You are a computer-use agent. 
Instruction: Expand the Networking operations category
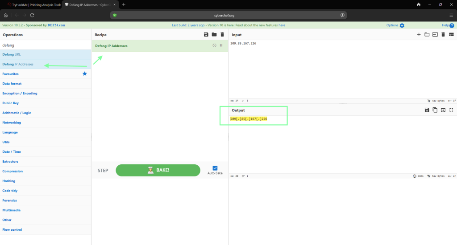tap(12, 122)
